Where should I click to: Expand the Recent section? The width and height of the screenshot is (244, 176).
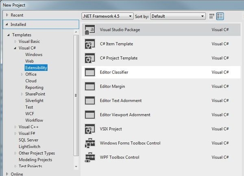[7, 15]
